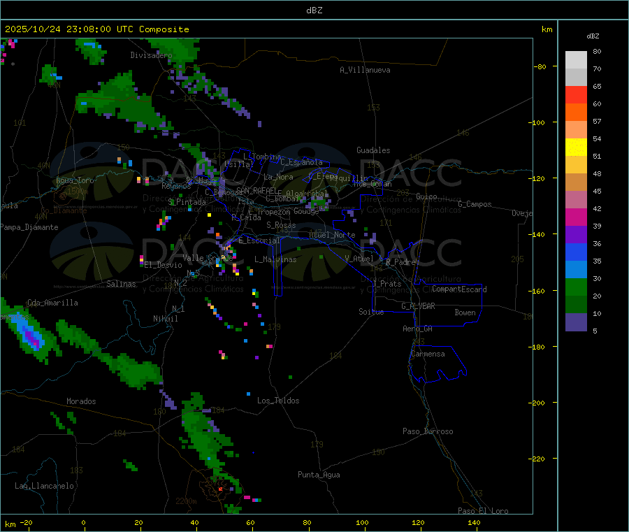The height and width of the screenshot is (532, 629).
Task: Click the R_Padre location label
Action: 400,262
